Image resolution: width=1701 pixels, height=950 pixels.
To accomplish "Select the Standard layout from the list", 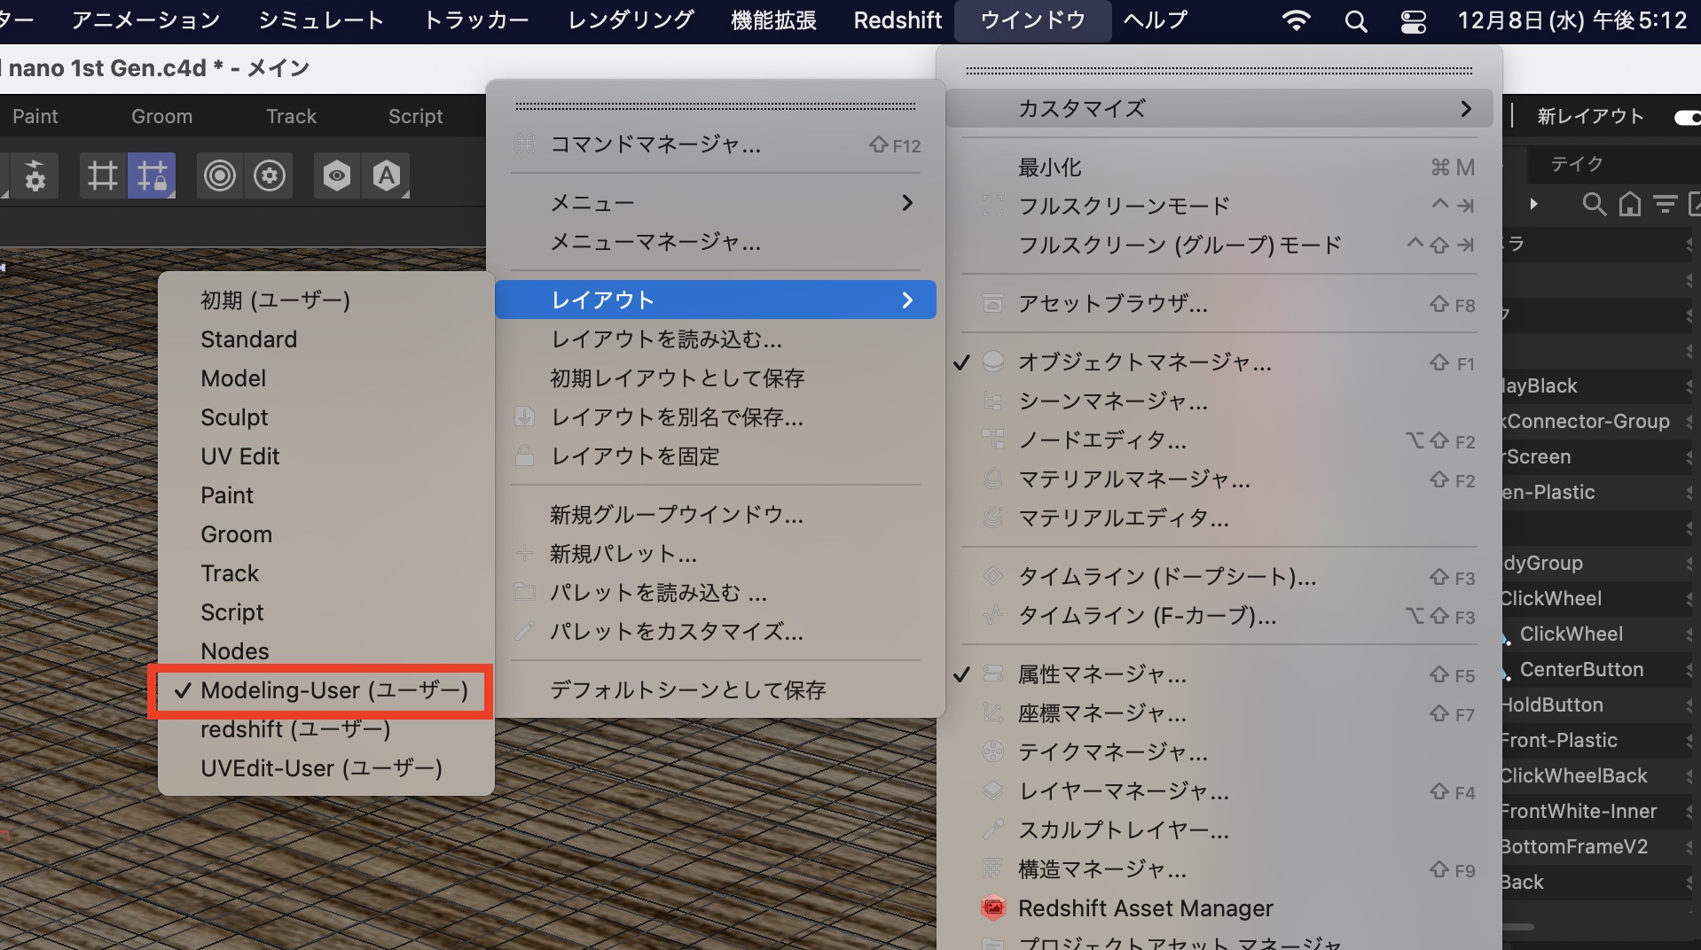I will pyautogui.click(x=248, y=339).
